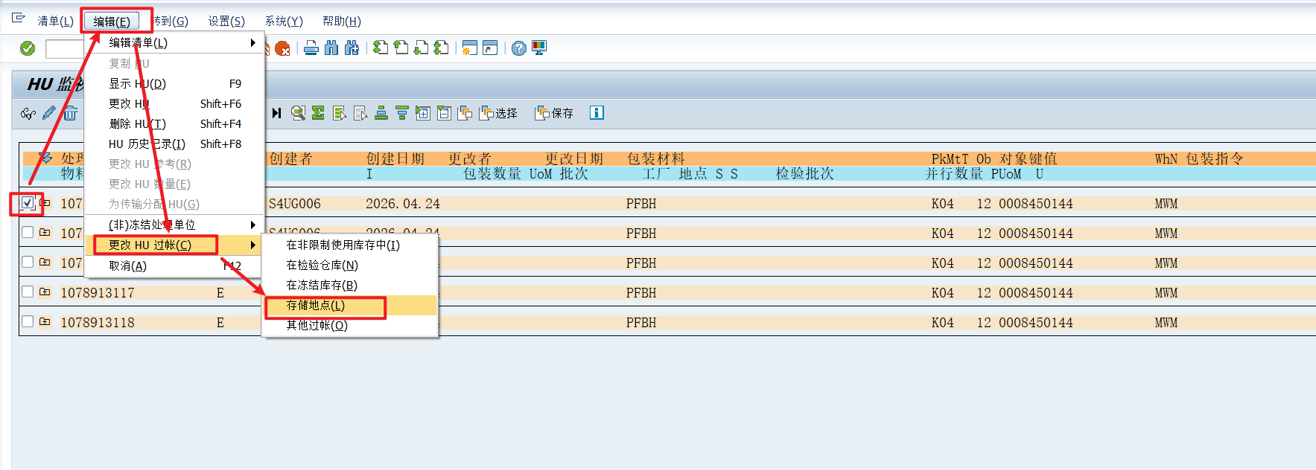Select 在非限制使用库存中(I) option

[349, 245]
